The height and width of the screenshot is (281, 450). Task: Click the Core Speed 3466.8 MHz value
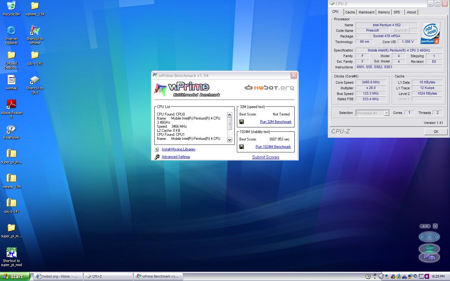click(371, 82)
